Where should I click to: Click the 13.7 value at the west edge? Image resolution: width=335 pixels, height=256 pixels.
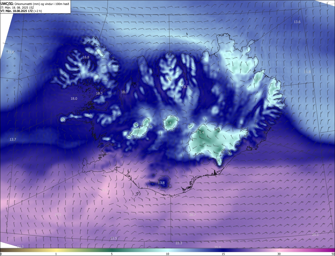[13, 140]
